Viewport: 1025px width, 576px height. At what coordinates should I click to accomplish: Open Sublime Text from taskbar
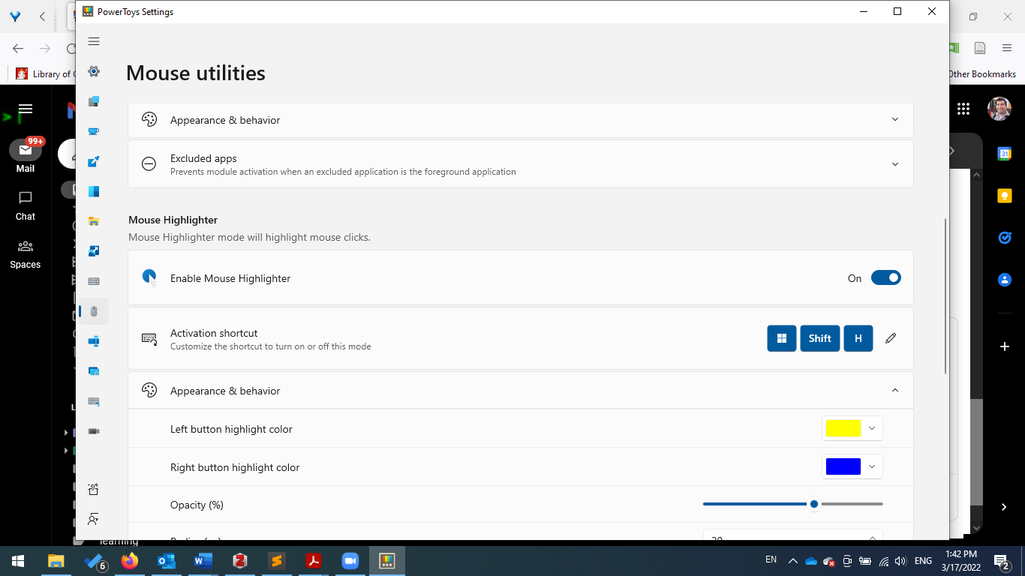click(276, 561)
